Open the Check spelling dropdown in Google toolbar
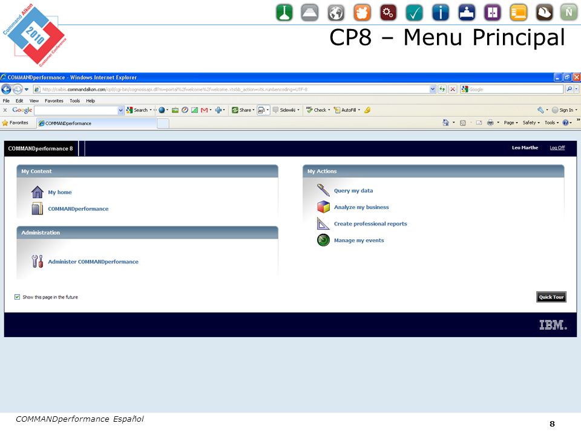This screenshot has width=581, height=435. pos(329,110)
